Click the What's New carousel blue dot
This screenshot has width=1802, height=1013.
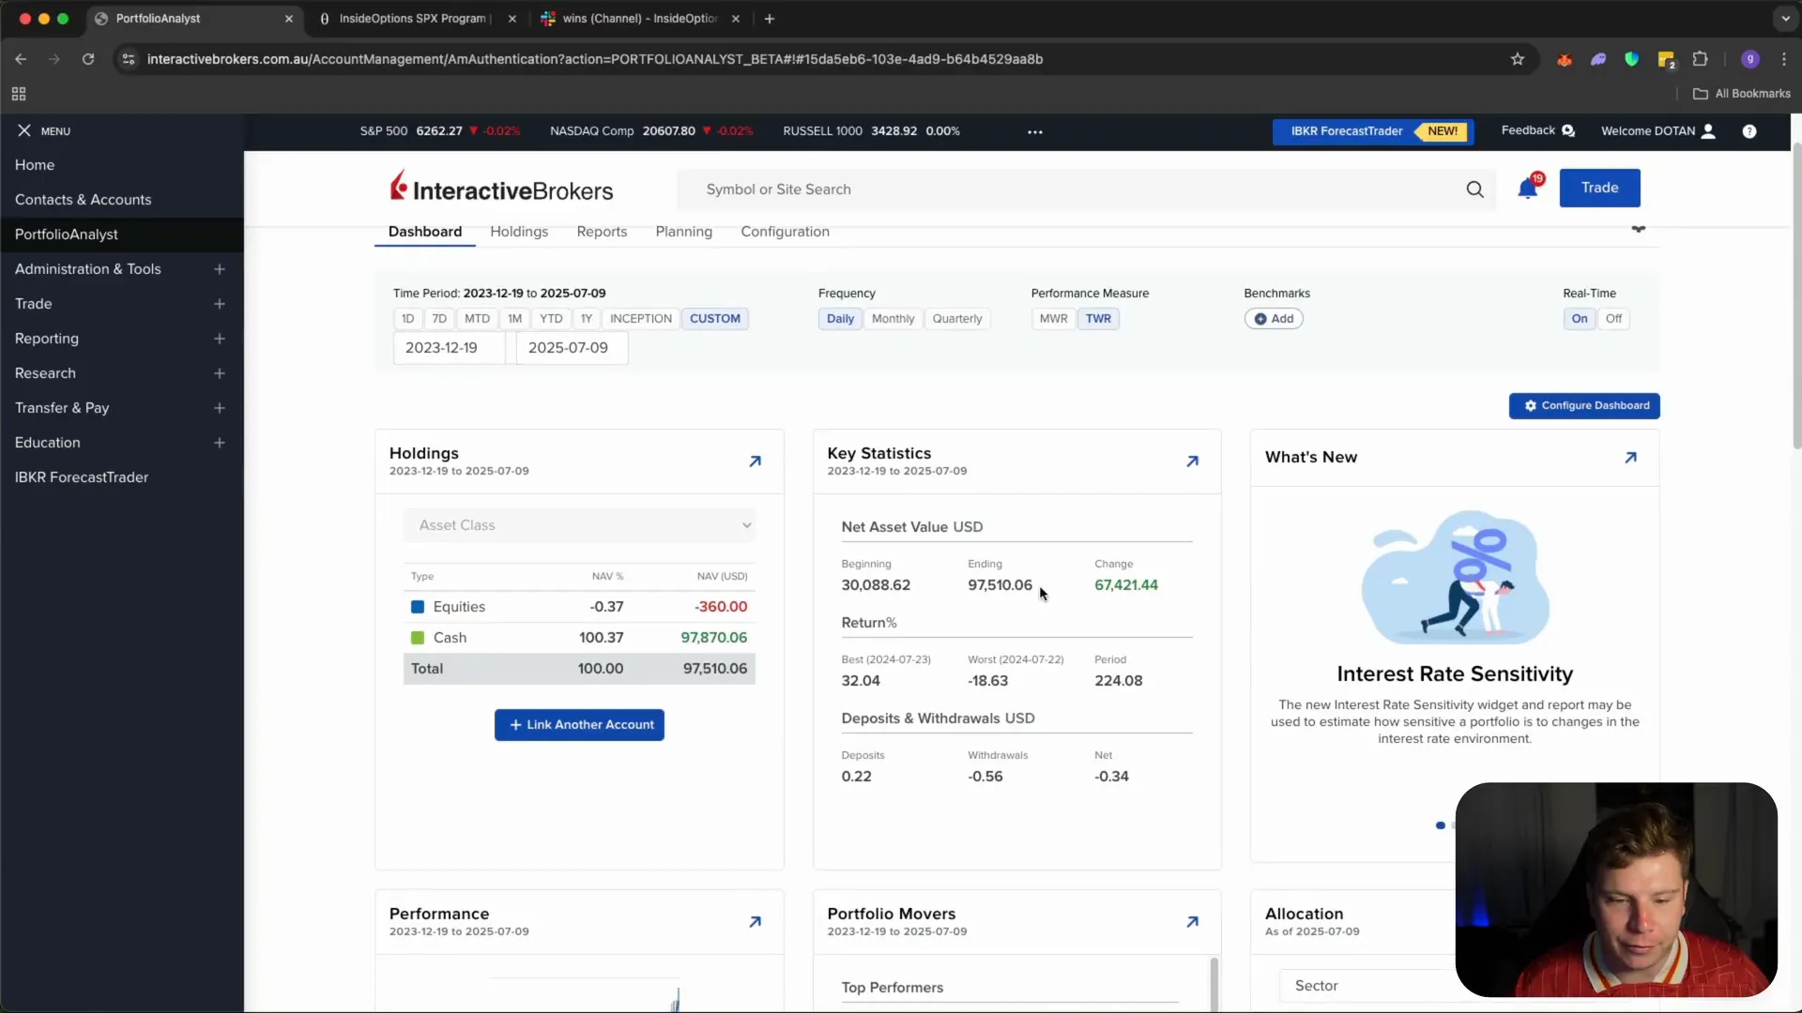1440,825
